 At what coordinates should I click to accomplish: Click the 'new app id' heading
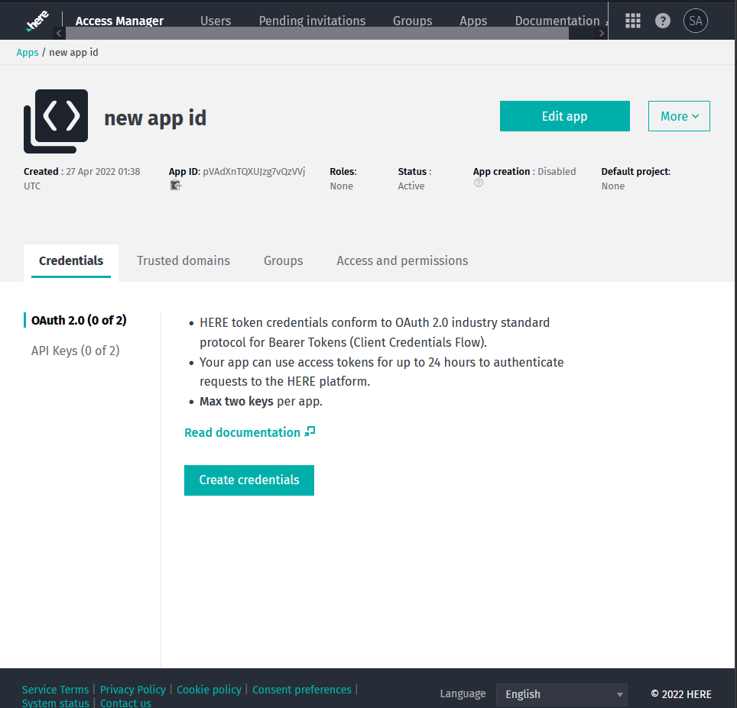155,118
